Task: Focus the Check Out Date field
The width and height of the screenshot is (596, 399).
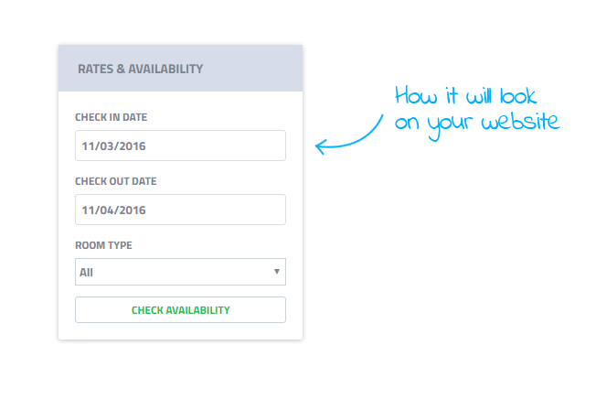Action: coord(181,210)
